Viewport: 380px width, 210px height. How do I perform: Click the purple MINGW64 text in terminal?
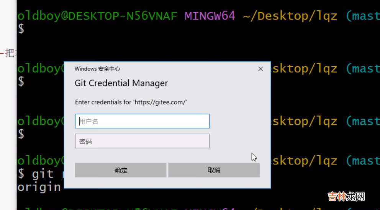pyautogui.click(x=210, y=16)
